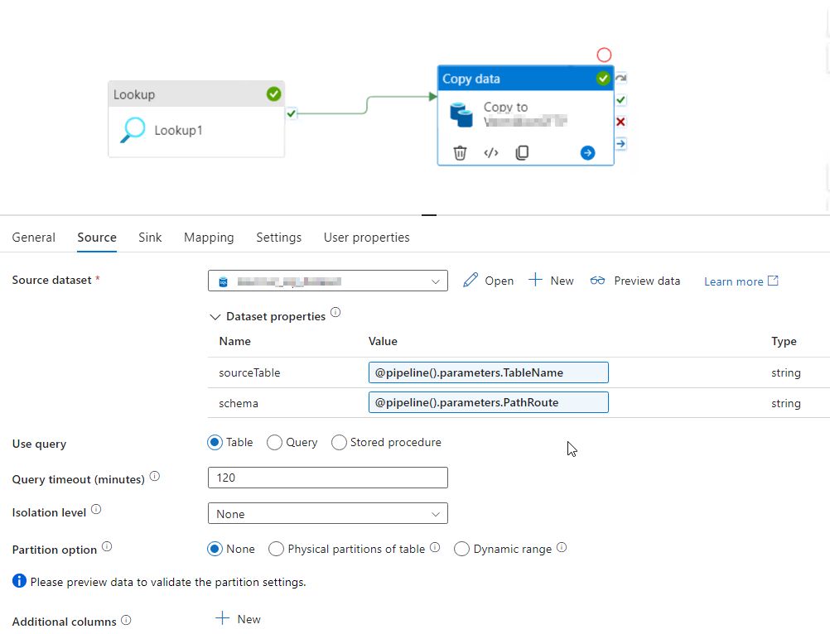The image size is (830, 634).
Task: Switch to the Sink tab
Action: point(150,238)
